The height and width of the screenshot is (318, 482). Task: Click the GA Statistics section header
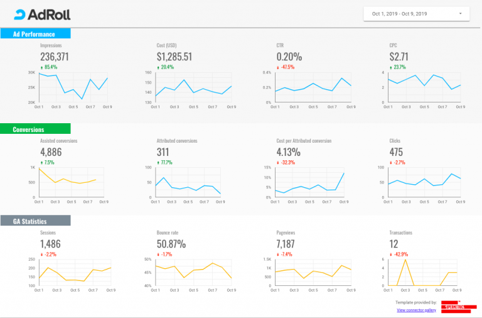coord(35,221)
